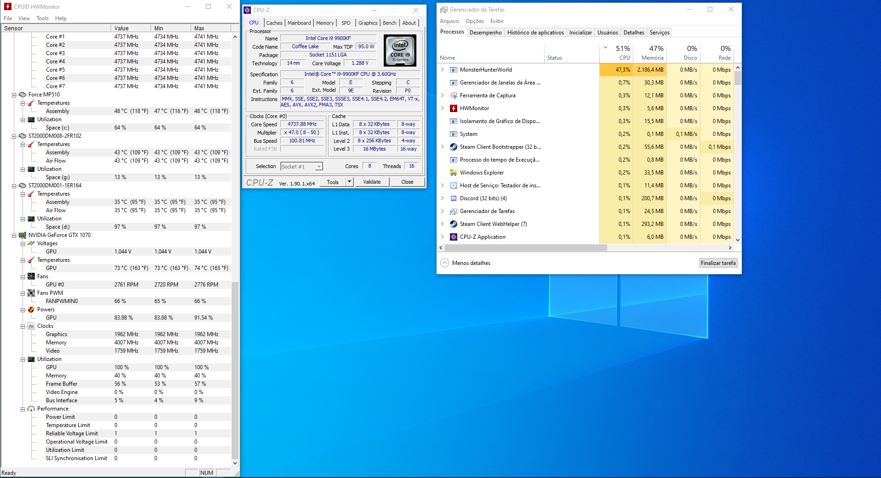Click the Discord process icon
This screenshot has width=881, height=478.
point(453,198)
